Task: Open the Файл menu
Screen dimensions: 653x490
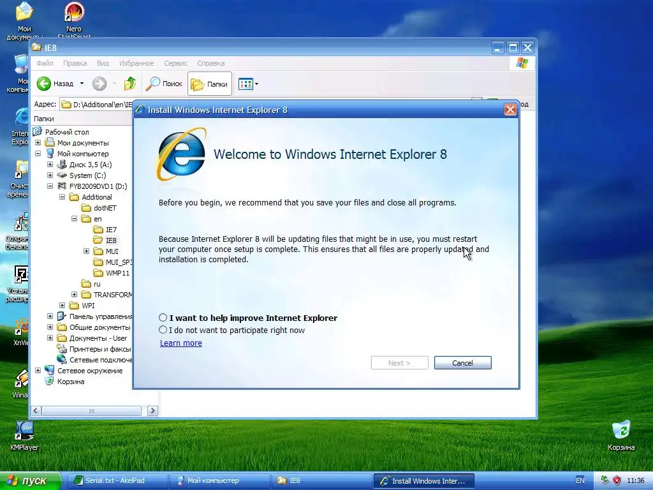Action: (45, 63)
